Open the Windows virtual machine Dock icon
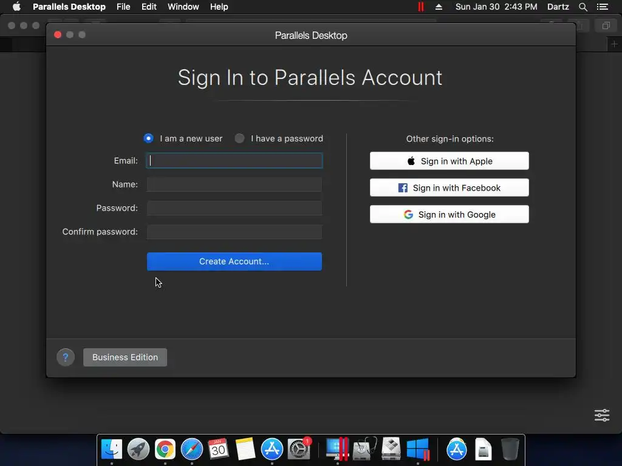622x466 pixels. click(418, 450)
